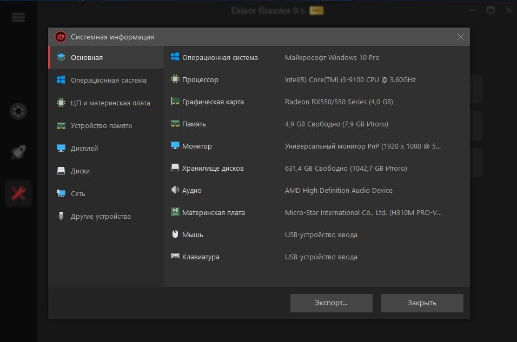Select Micro-Star International Co., Ltd. value
Screen dimensions: 517x342
(x=363, y=212)
